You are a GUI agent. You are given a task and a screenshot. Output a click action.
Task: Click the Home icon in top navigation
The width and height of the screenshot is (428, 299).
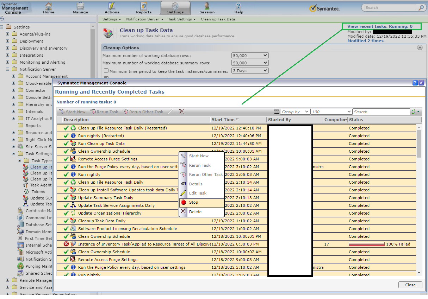tap(49, 6)
